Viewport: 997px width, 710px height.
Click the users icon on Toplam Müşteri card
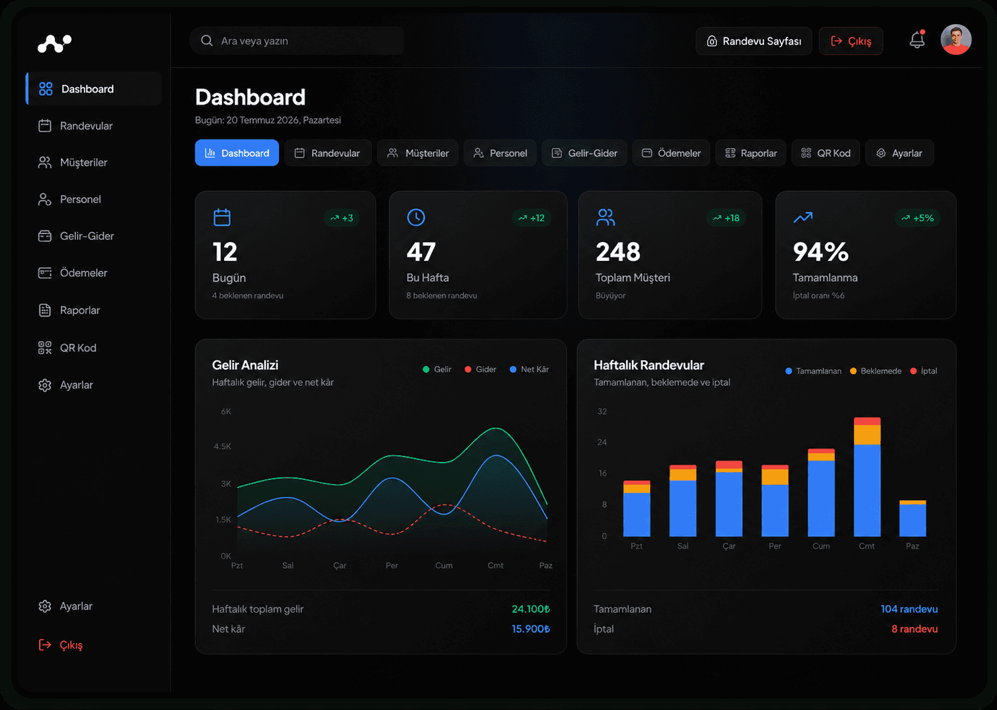click(606, 217)
